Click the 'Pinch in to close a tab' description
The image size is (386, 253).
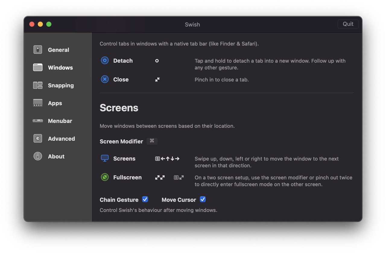[222, 80]
